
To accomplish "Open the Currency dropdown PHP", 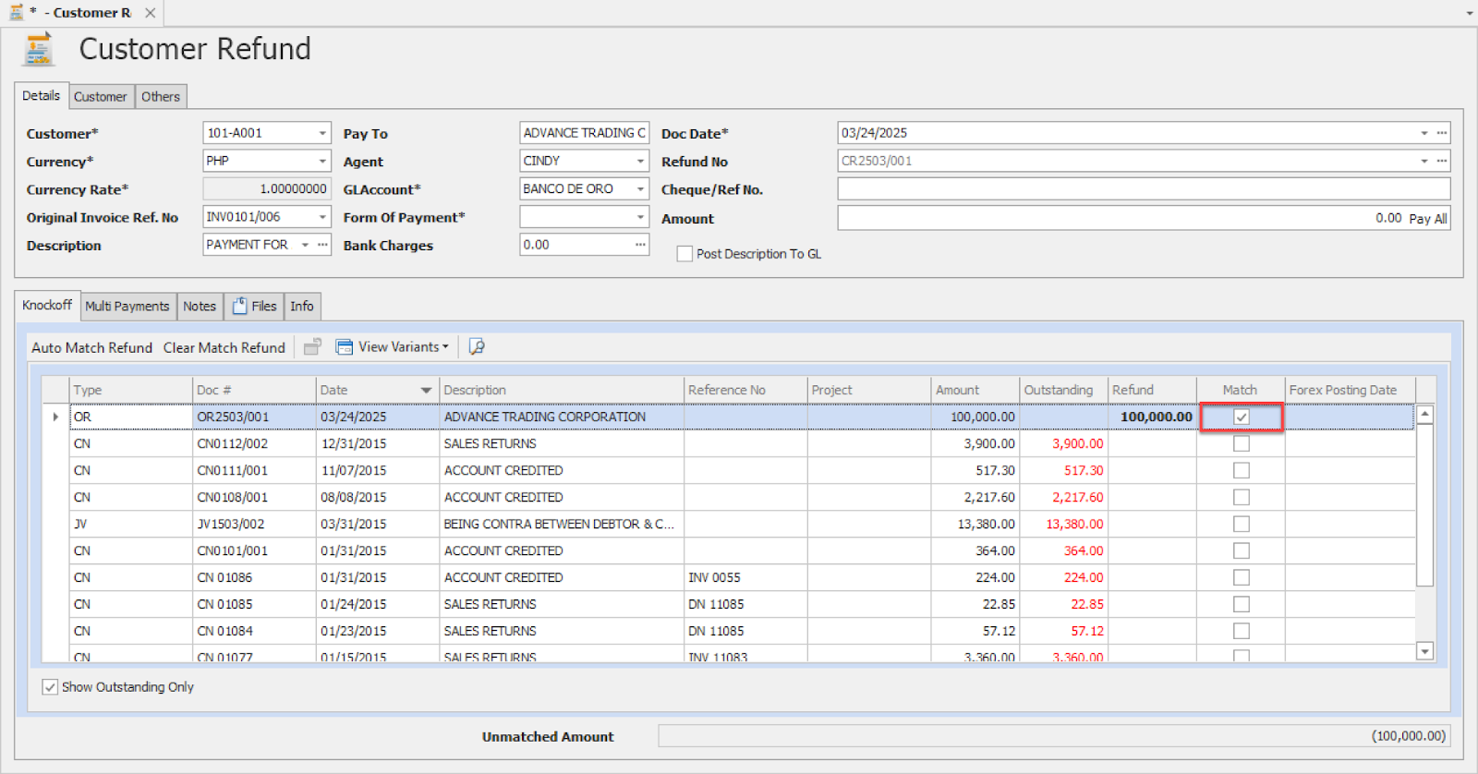I will click(x=322, y=161).
